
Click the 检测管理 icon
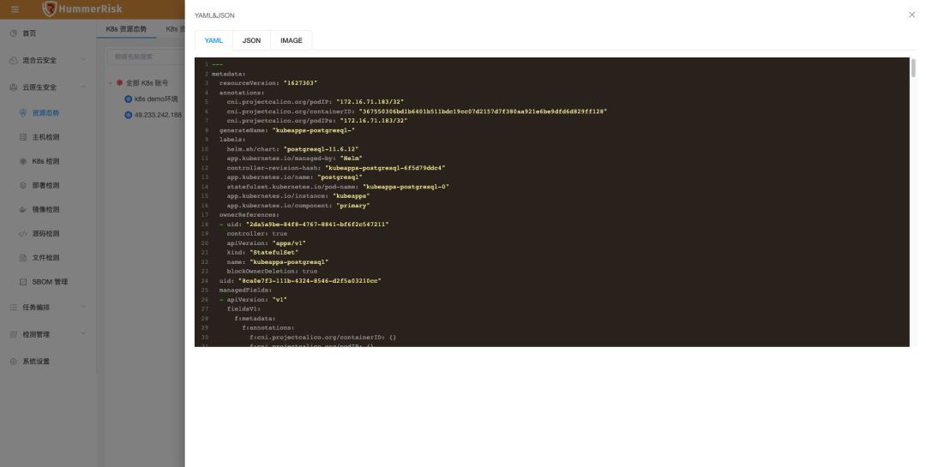[14, 335]
